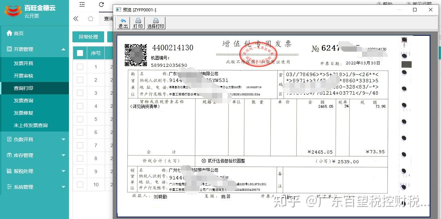Screen dimensions: 441x219
Task: Click the 库存管理 section icon
Action: tap(9, 155)
